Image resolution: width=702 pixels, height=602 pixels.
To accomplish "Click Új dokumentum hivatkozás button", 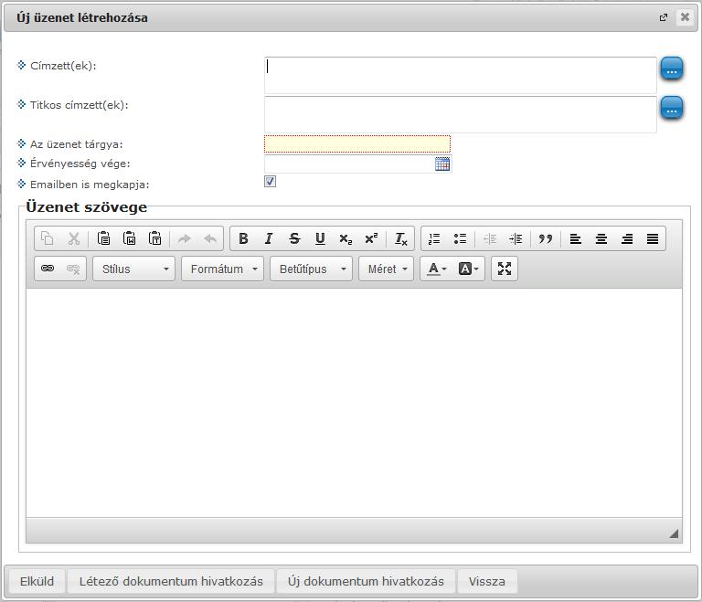I will (366, 581).
